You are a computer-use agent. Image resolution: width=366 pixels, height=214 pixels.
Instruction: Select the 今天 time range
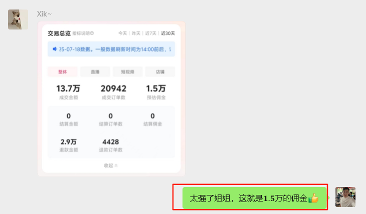coord(122,33)
